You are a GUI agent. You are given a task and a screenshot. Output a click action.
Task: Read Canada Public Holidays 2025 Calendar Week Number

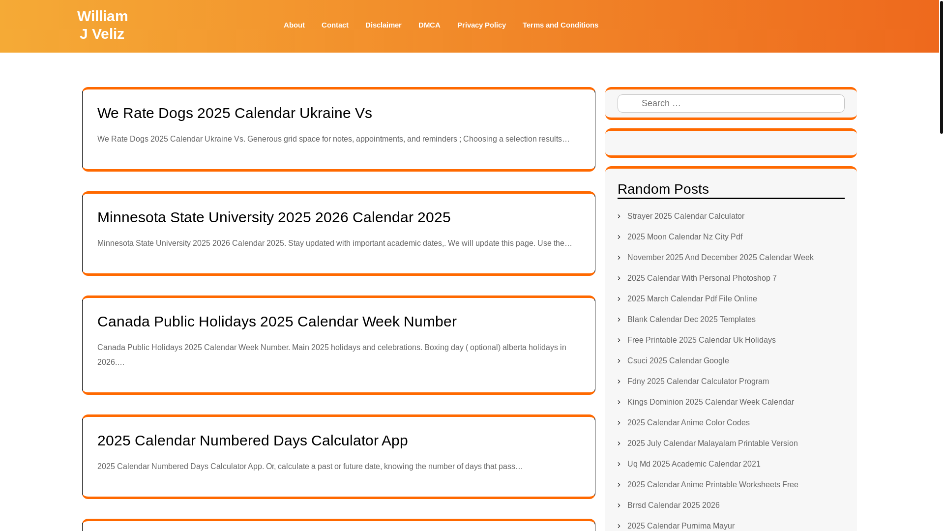[x=277, y=322]
